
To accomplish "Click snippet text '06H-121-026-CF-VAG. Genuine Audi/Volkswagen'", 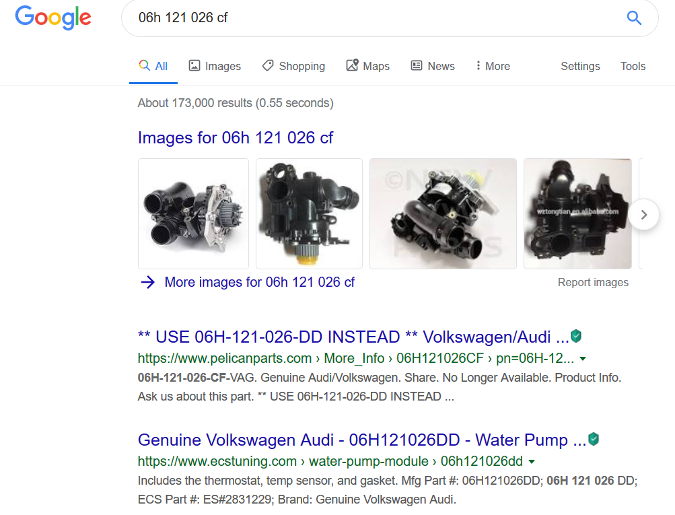I will pyautogui.click(x=269, y=378).
